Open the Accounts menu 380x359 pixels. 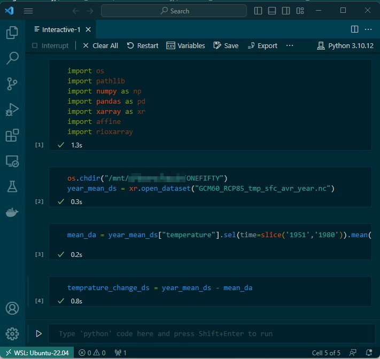coord(12,308)
